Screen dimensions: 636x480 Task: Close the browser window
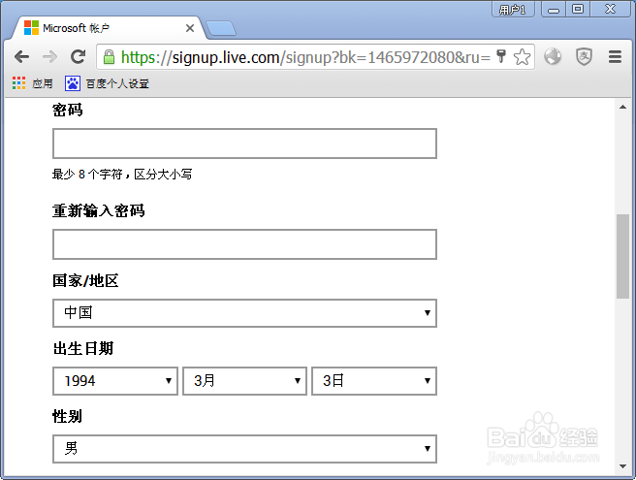click(611, 9)
